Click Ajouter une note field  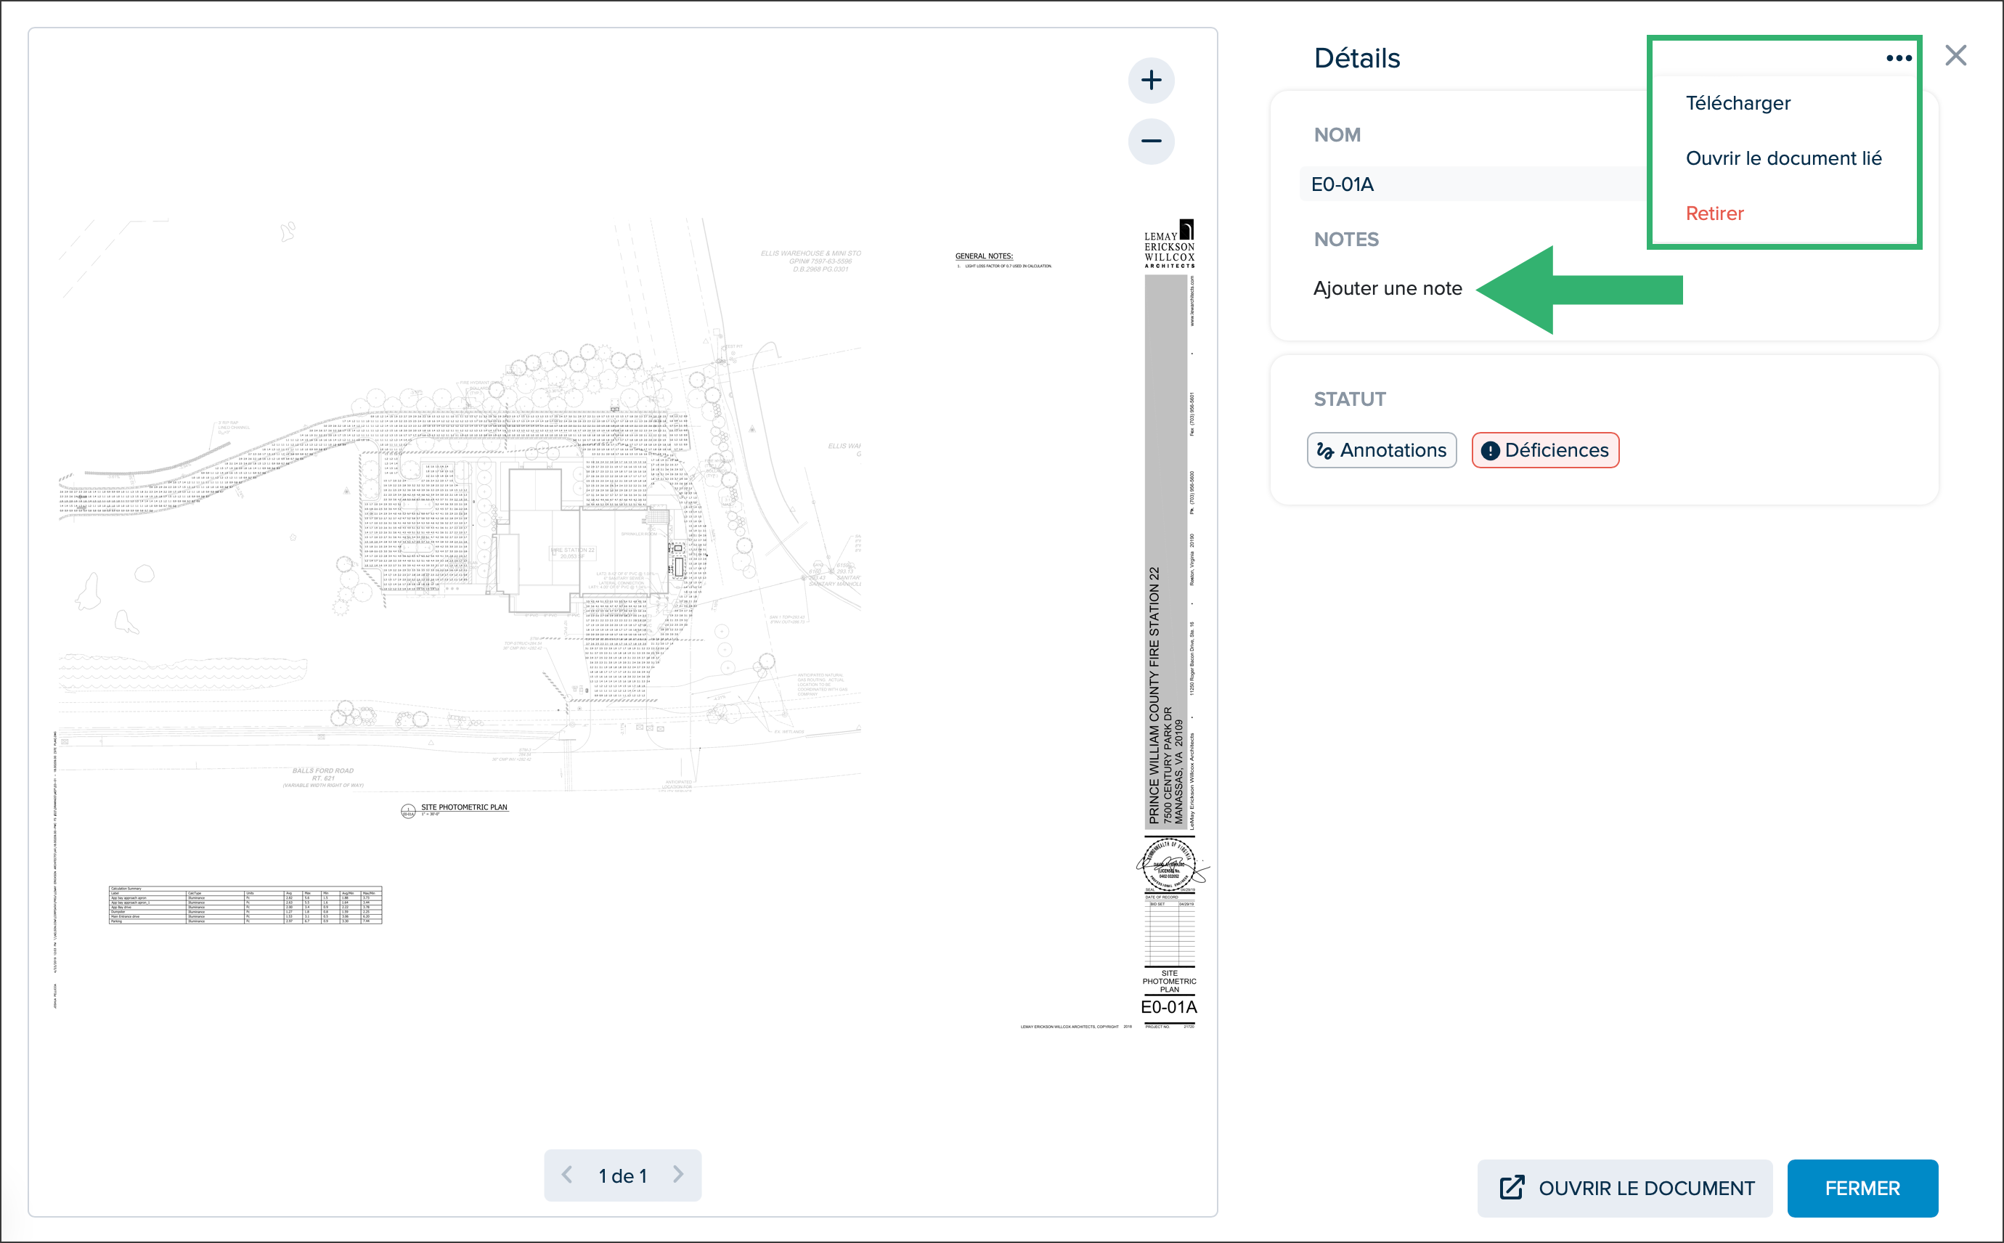pyautogui.click(x=1388, y=288)
